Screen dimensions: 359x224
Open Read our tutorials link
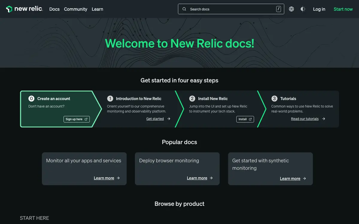coord(305,119)
